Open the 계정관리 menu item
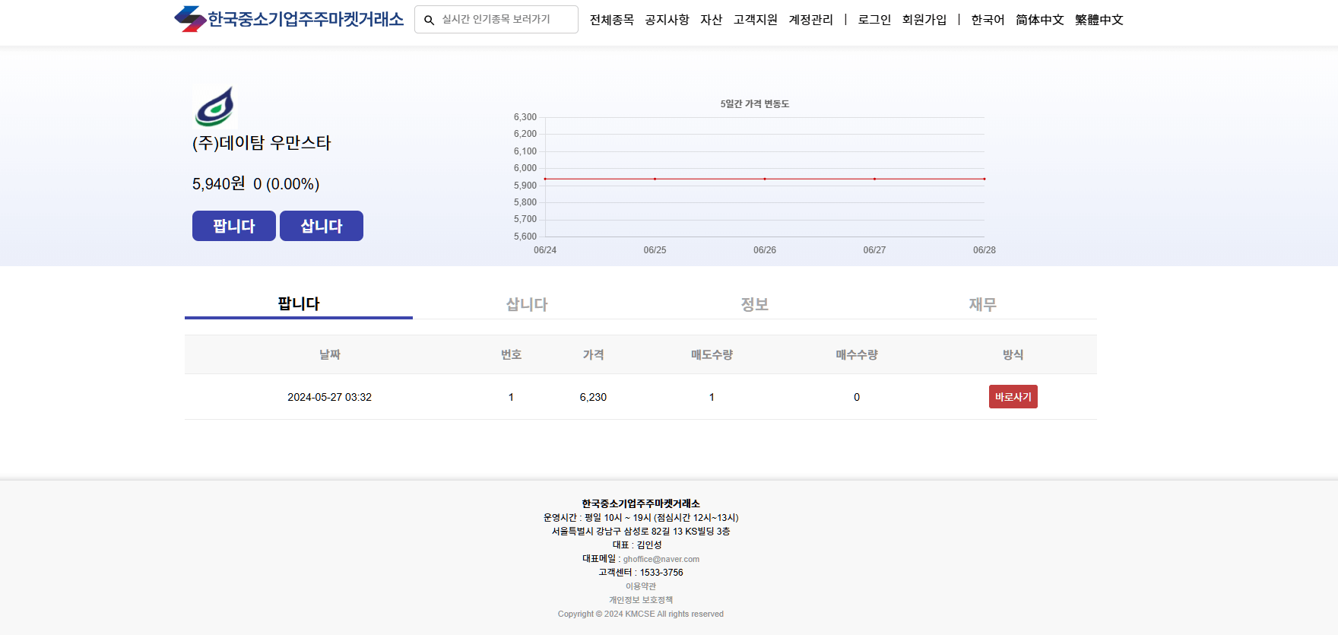 810,20
